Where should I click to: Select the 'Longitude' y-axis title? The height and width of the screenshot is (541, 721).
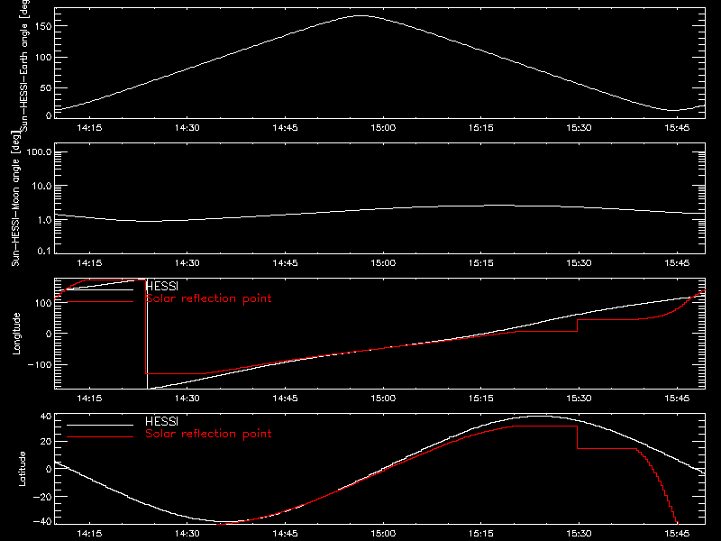pos(16,334)
